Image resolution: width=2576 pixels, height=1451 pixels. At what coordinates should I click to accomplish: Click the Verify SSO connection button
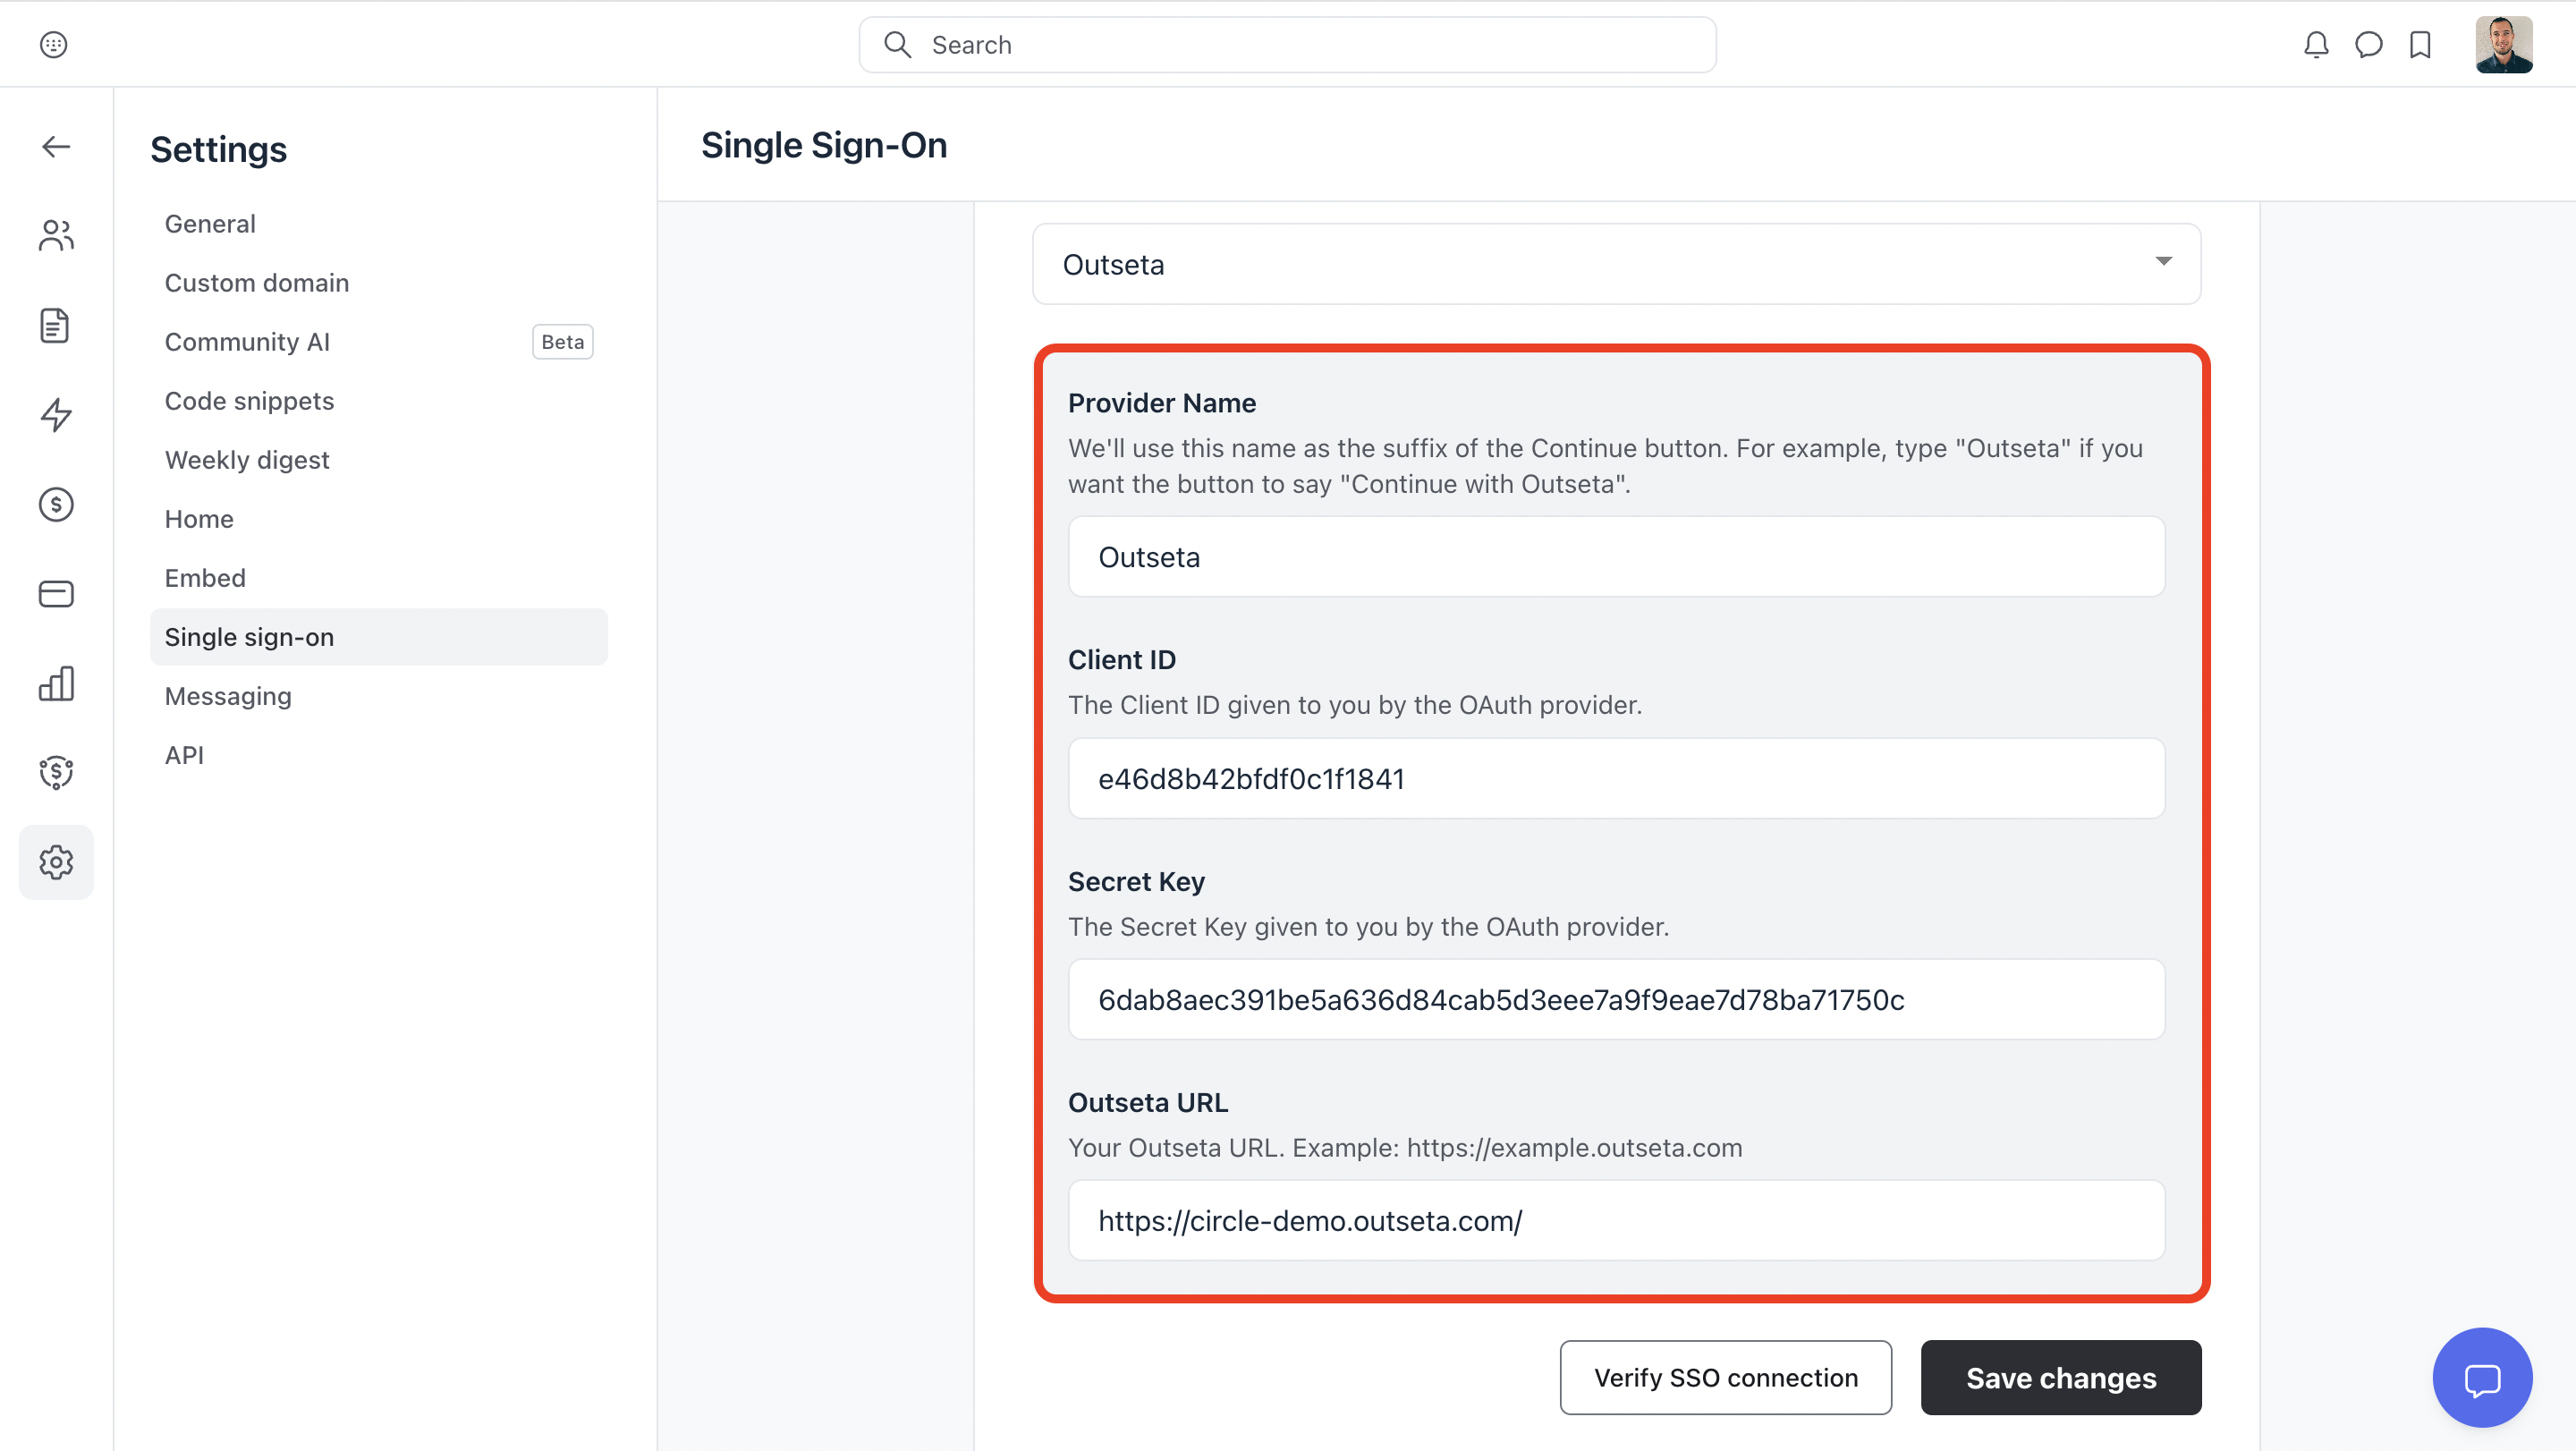[1725, 1378]
